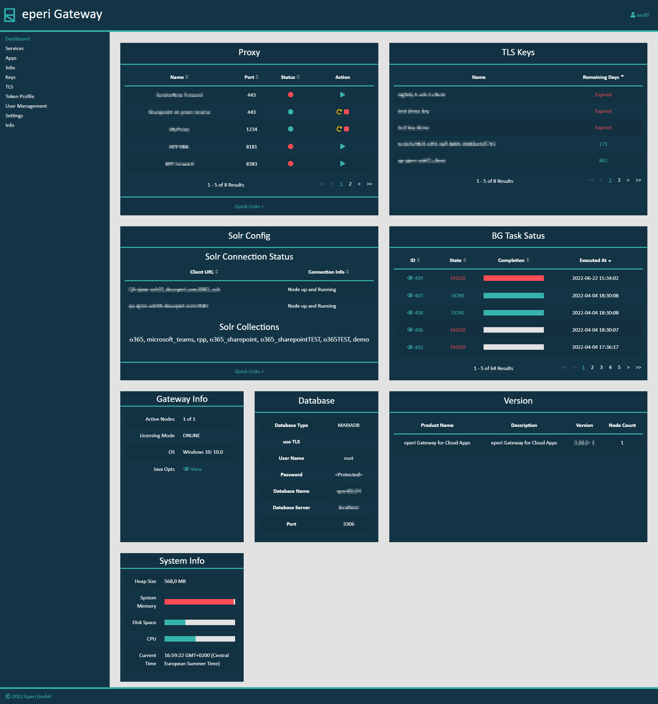Screen dimensions: 658x704
Task: Open User Management in the sidebar
Action: pos(26,106)
